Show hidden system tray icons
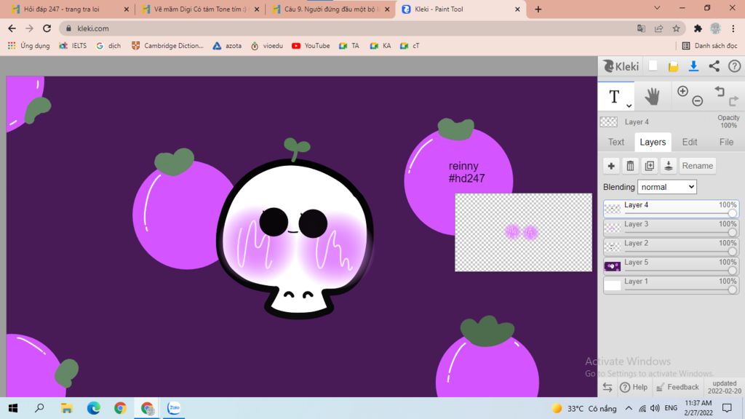745x419 pixels. (629, 408)
